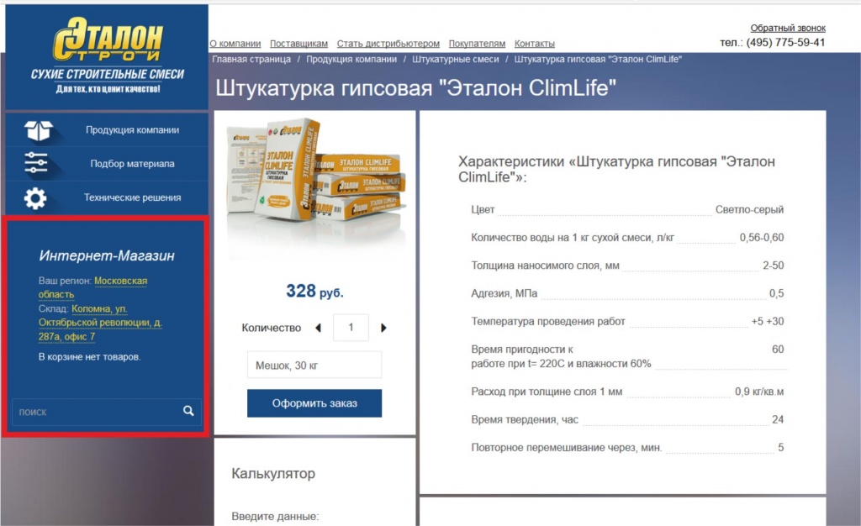Click the phone number (495) 775-59-41
This screenshot has height=526, width=861.
click(x=785, y=42)
